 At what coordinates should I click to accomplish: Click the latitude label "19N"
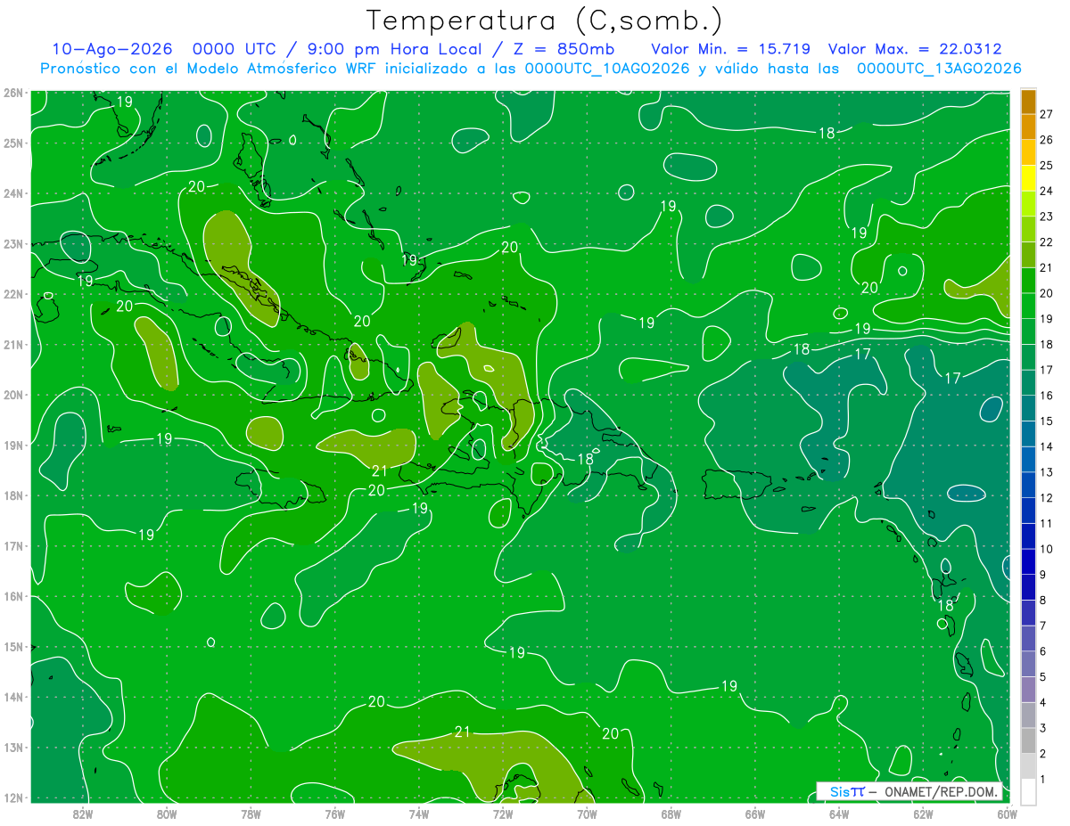pos(13,446)
